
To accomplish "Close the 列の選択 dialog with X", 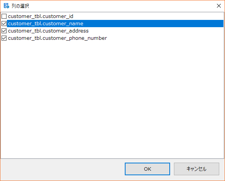I will tap(219, 6).
